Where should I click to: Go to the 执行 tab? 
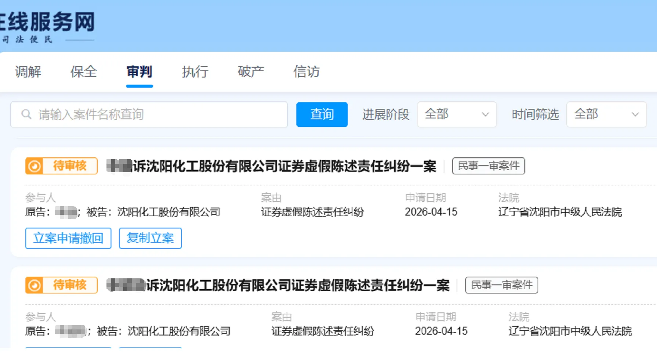(195, 71)
